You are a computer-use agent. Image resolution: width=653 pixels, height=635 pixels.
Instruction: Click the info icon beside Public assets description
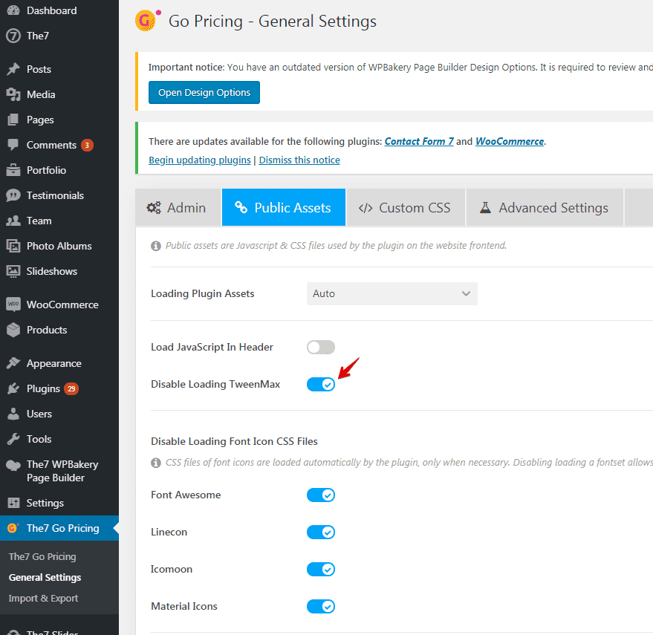coord(156,246)
